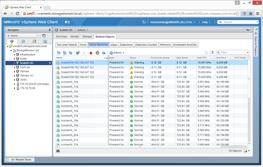Switch to the Hosts and Clusters navigator view
The height and width of the screenshot is (167, 263).
[x=12, y=41]
